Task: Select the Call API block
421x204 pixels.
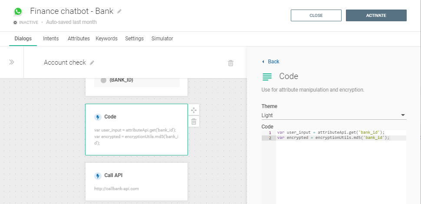Action: click(136, 181)
